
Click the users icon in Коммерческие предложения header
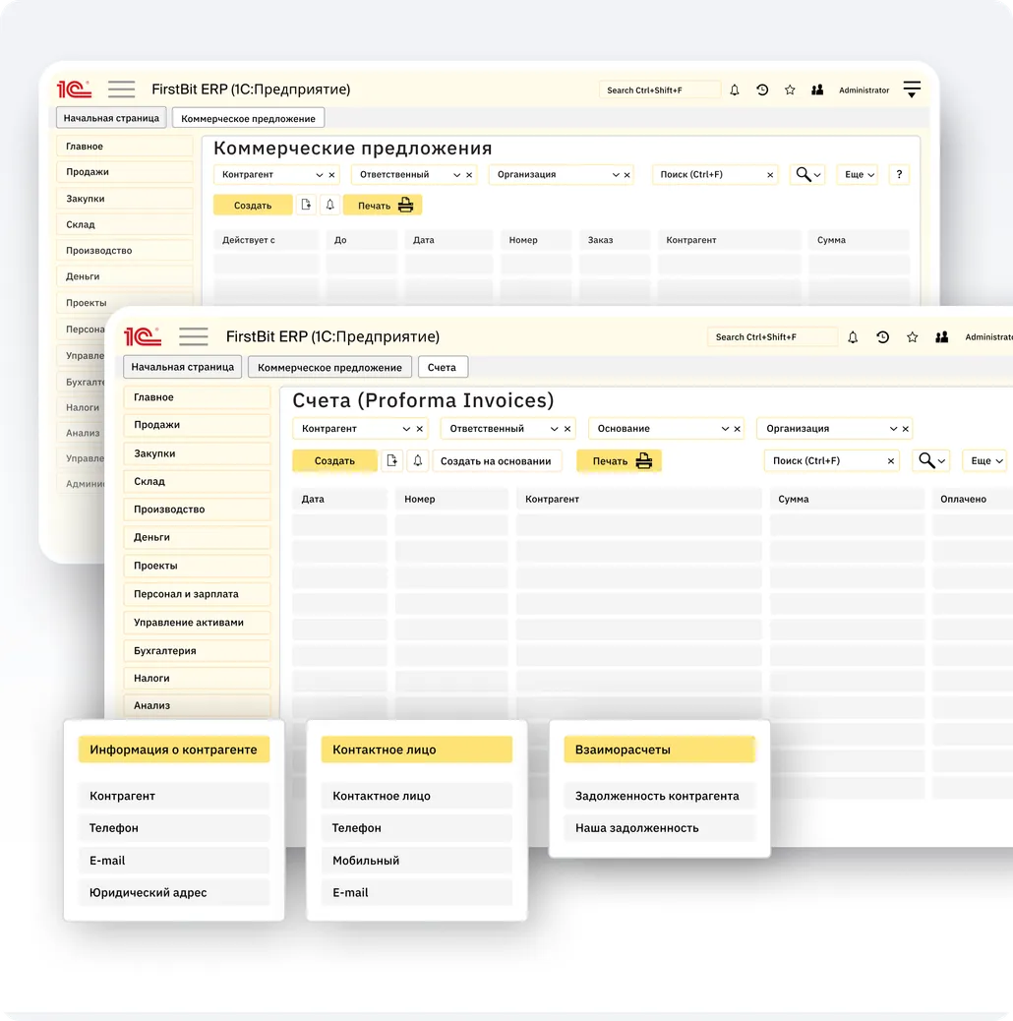(817, 90)
